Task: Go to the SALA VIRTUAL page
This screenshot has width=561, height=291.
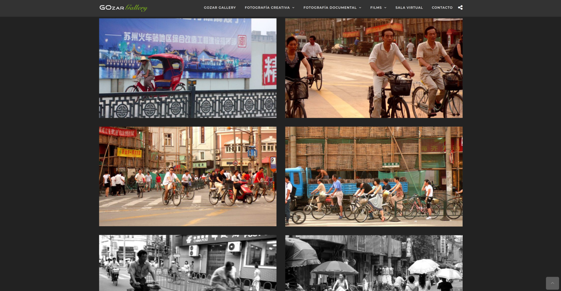Action: (409, 7)
